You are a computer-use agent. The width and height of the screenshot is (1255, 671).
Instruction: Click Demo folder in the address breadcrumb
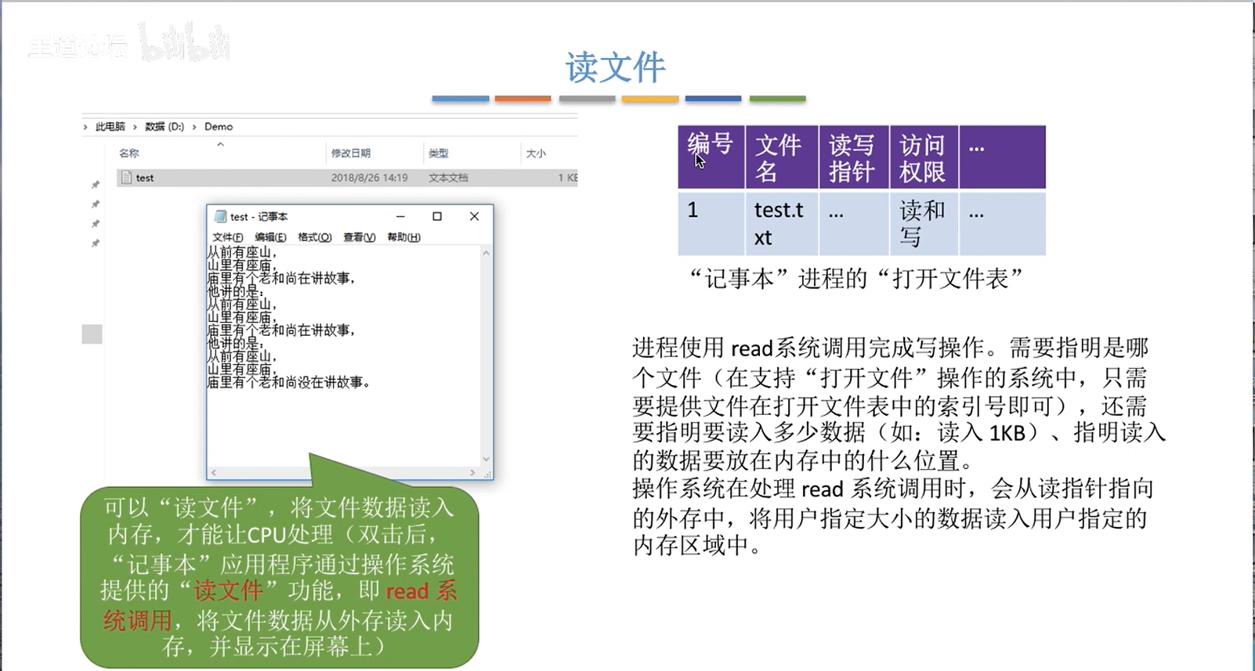219,127
